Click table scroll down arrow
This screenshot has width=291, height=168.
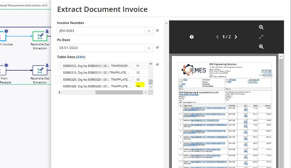tap(151, 87)
